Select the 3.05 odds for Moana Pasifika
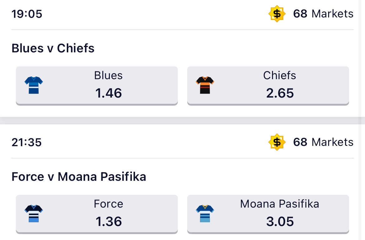 [x=280, y=222]
